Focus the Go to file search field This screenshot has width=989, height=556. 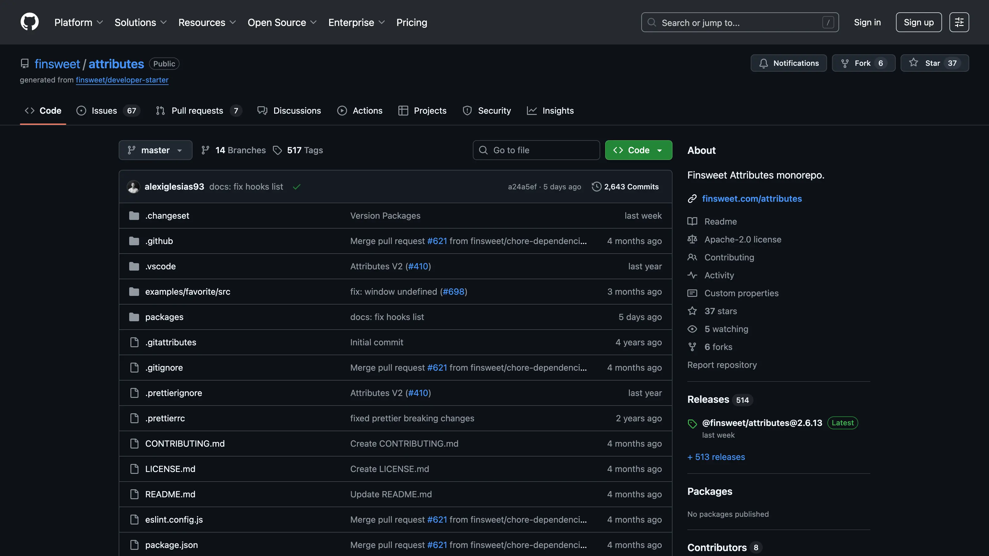pos(536,150)
